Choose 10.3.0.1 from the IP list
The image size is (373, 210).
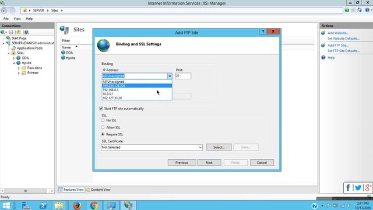tap(137, 94)
